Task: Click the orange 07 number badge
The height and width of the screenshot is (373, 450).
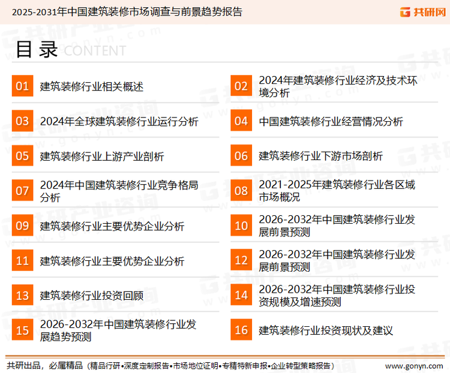Action: pos(22,191)
